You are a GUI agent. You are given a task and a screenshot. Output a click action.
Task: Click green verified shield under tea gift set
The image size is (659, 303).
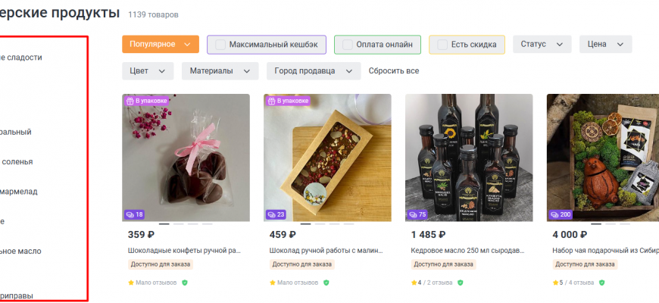point(602,283)
